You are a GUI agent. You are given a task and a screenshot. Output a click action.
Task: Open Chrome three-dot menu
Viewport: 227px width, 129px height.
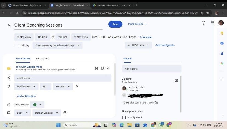coord(223,13)
